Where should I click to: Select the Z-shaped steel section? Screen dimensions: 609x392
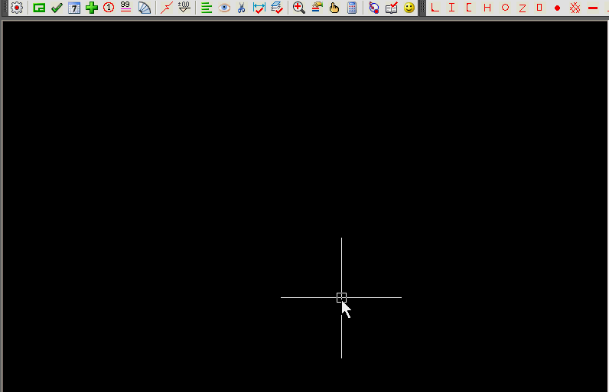[523, 8]
